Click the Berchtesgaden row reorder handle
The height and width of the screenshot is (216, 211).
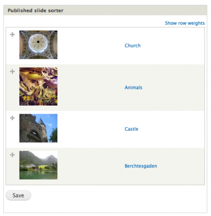[12, 155]
